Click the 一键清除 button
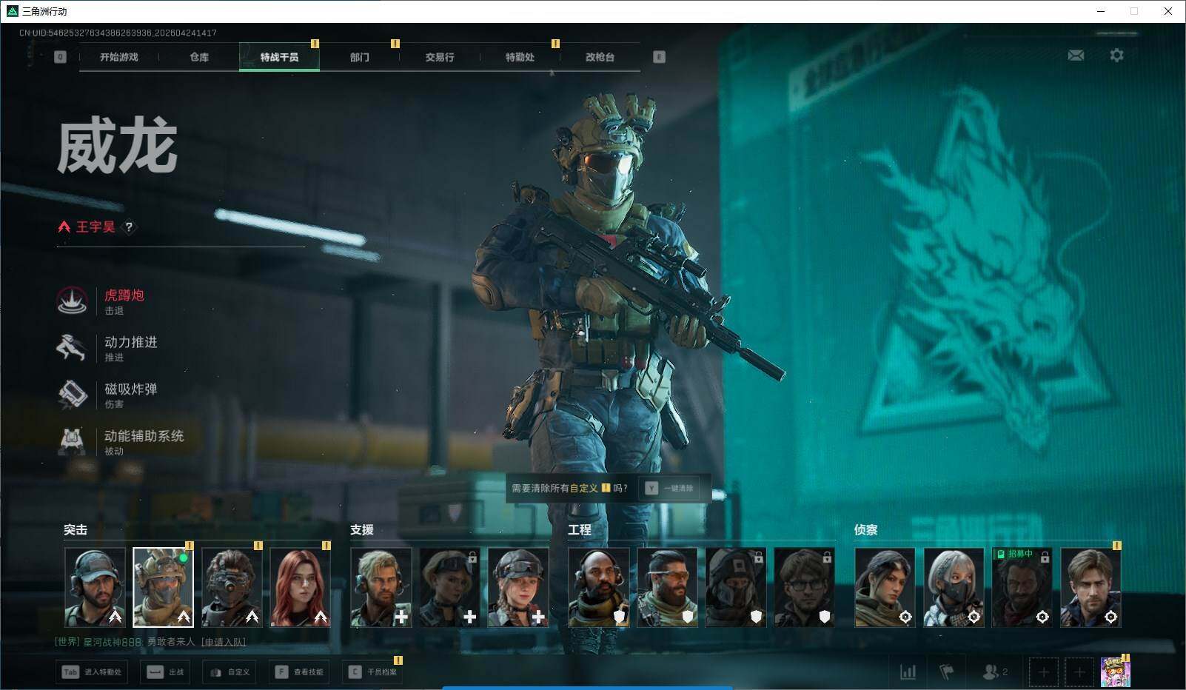 (x=670, y=489)
